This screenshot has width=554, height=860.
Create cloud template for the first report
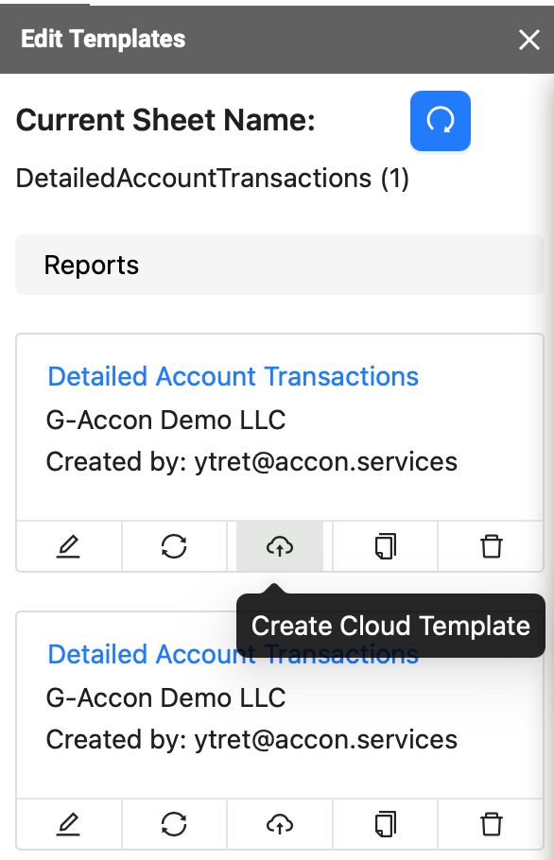280,546
